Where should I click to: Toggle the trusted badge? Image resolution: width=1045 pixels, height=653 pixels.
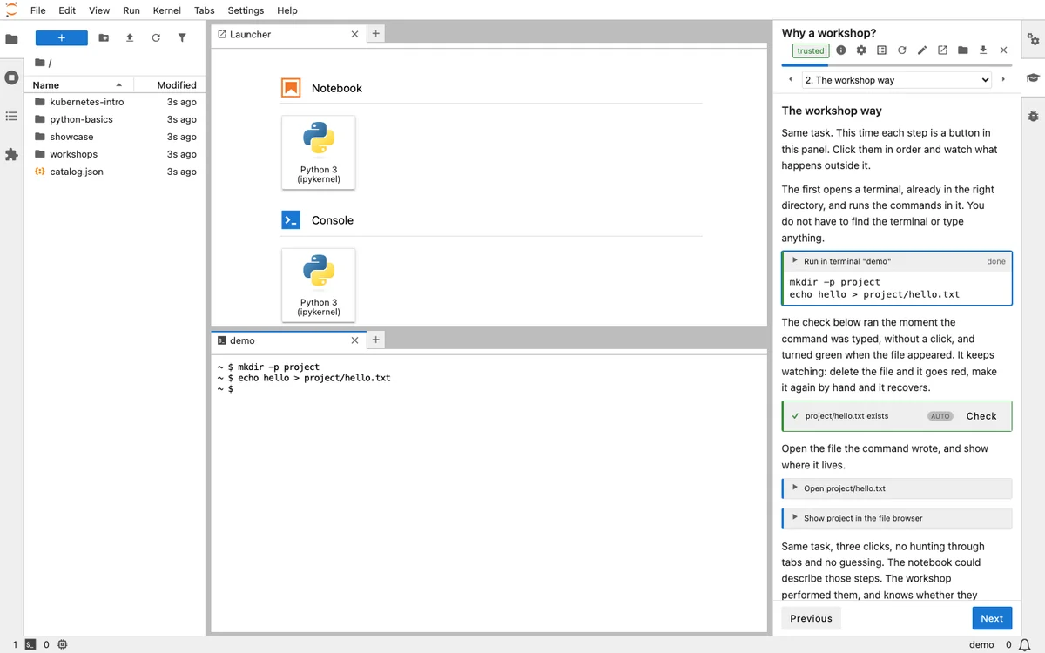(x=810, y=50)
